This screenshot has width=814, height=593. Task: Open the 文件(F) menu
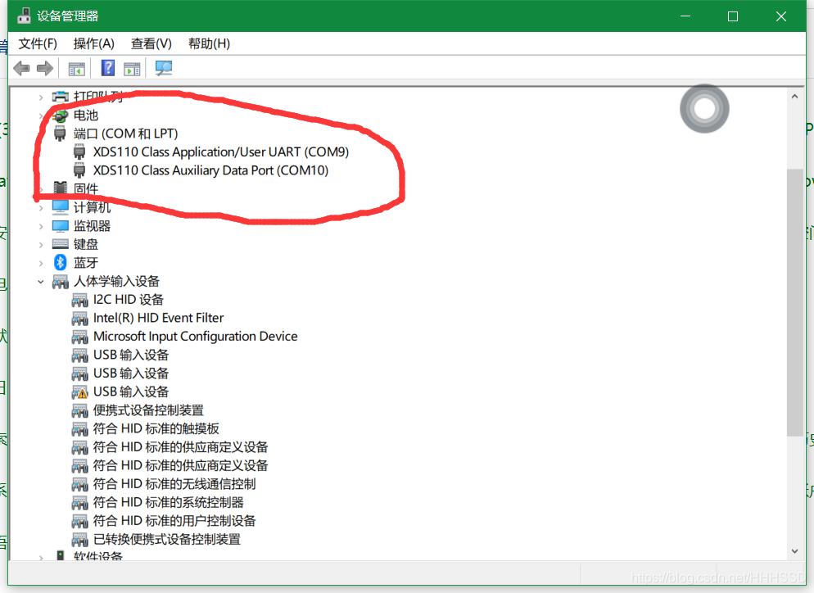point(38,43)
